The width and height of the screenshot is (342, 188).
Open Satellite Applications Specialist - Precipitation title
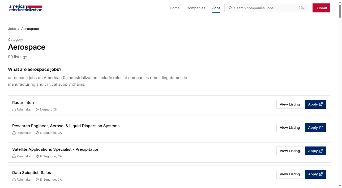[56, 149]
